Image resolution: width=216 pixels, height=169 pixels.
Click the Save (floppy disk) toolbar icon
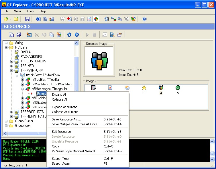[27, 19]
